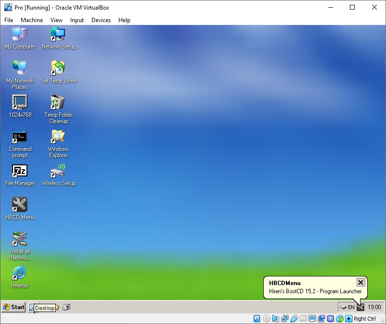The height and width of the screenshot is (324, 386).
Task: Open the Help menu
Action: [124, 20]
